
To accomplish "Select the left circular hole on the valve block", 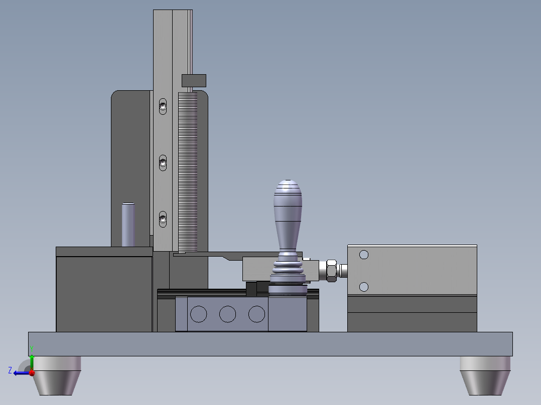I will click(198, 314).
